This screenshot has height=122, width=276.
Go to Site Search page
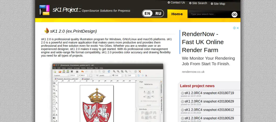coord(199,3)
